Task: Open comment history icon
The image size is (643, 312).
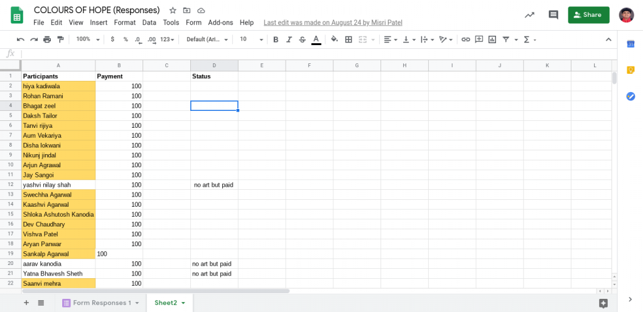Action: [553, 14]
